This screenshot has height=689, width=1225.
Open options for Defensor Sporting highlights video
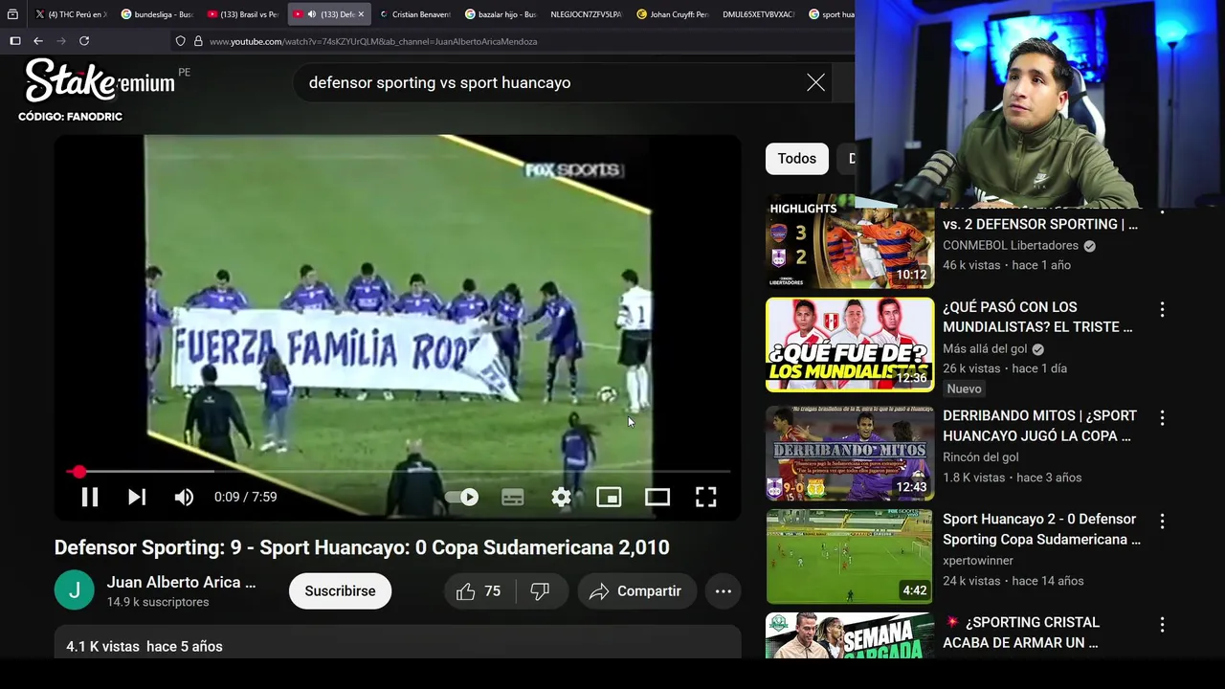pyautogui.click(x=1162, y=212)
